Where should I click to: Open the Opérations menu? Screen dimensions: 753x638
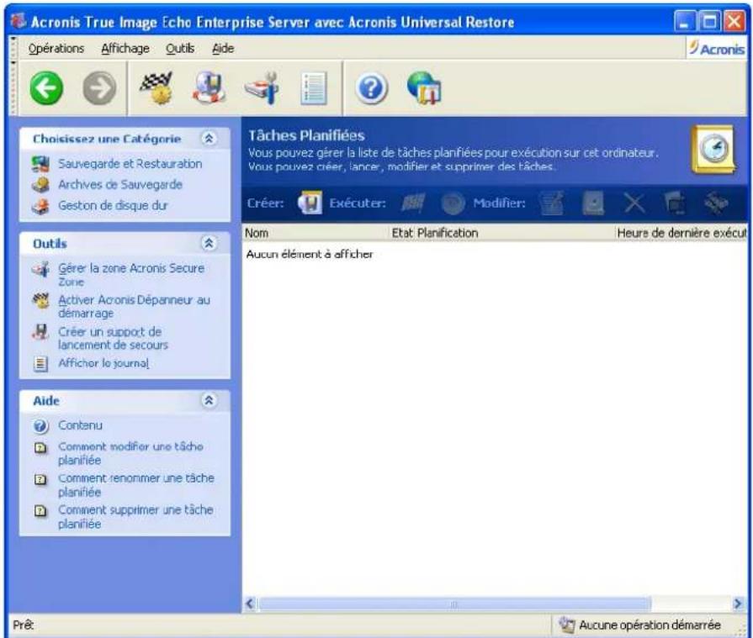coord(56,49)
